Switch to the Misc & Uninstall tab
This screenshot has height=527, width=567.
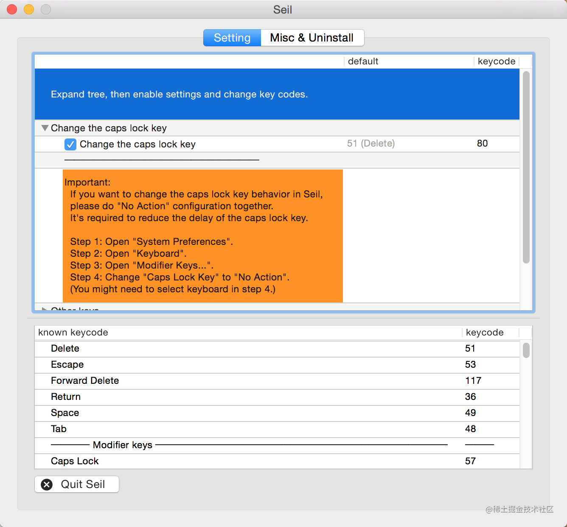tap(312, 38)
